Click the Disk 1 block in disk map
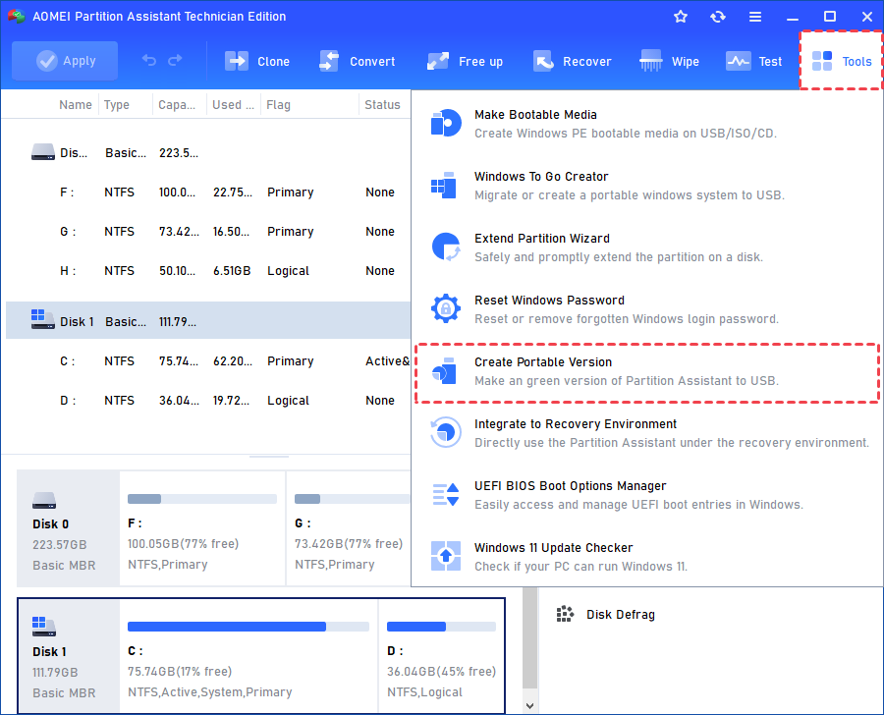 point(69,656)
